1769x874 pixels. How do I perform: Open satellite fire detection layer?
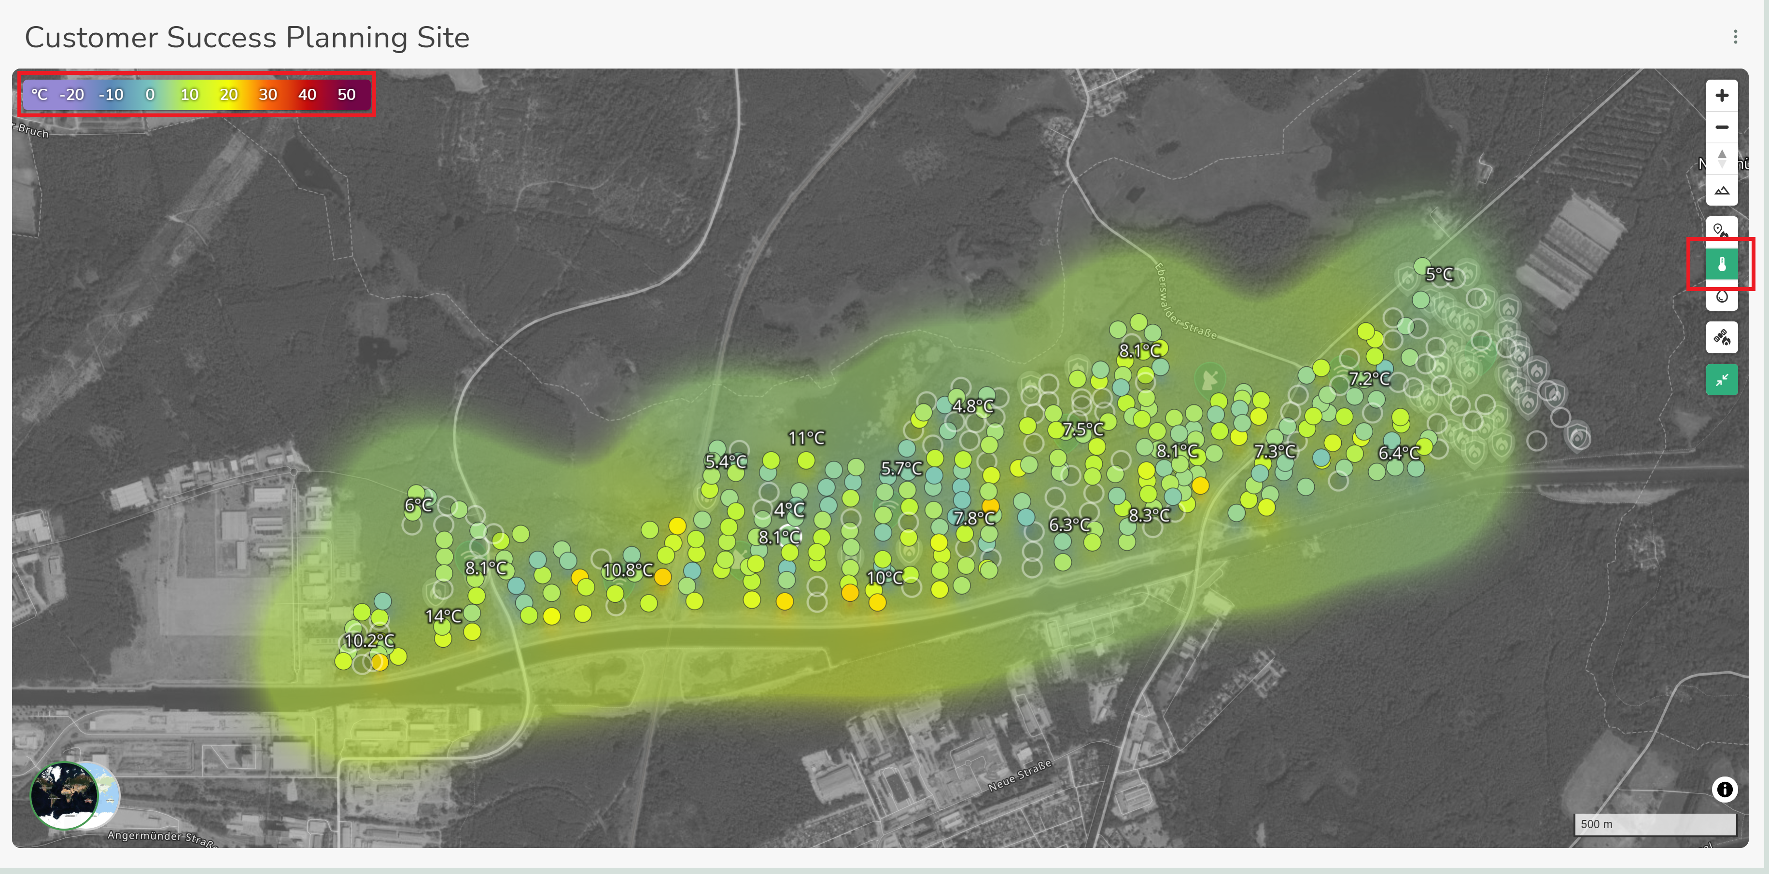(1721, 338)
